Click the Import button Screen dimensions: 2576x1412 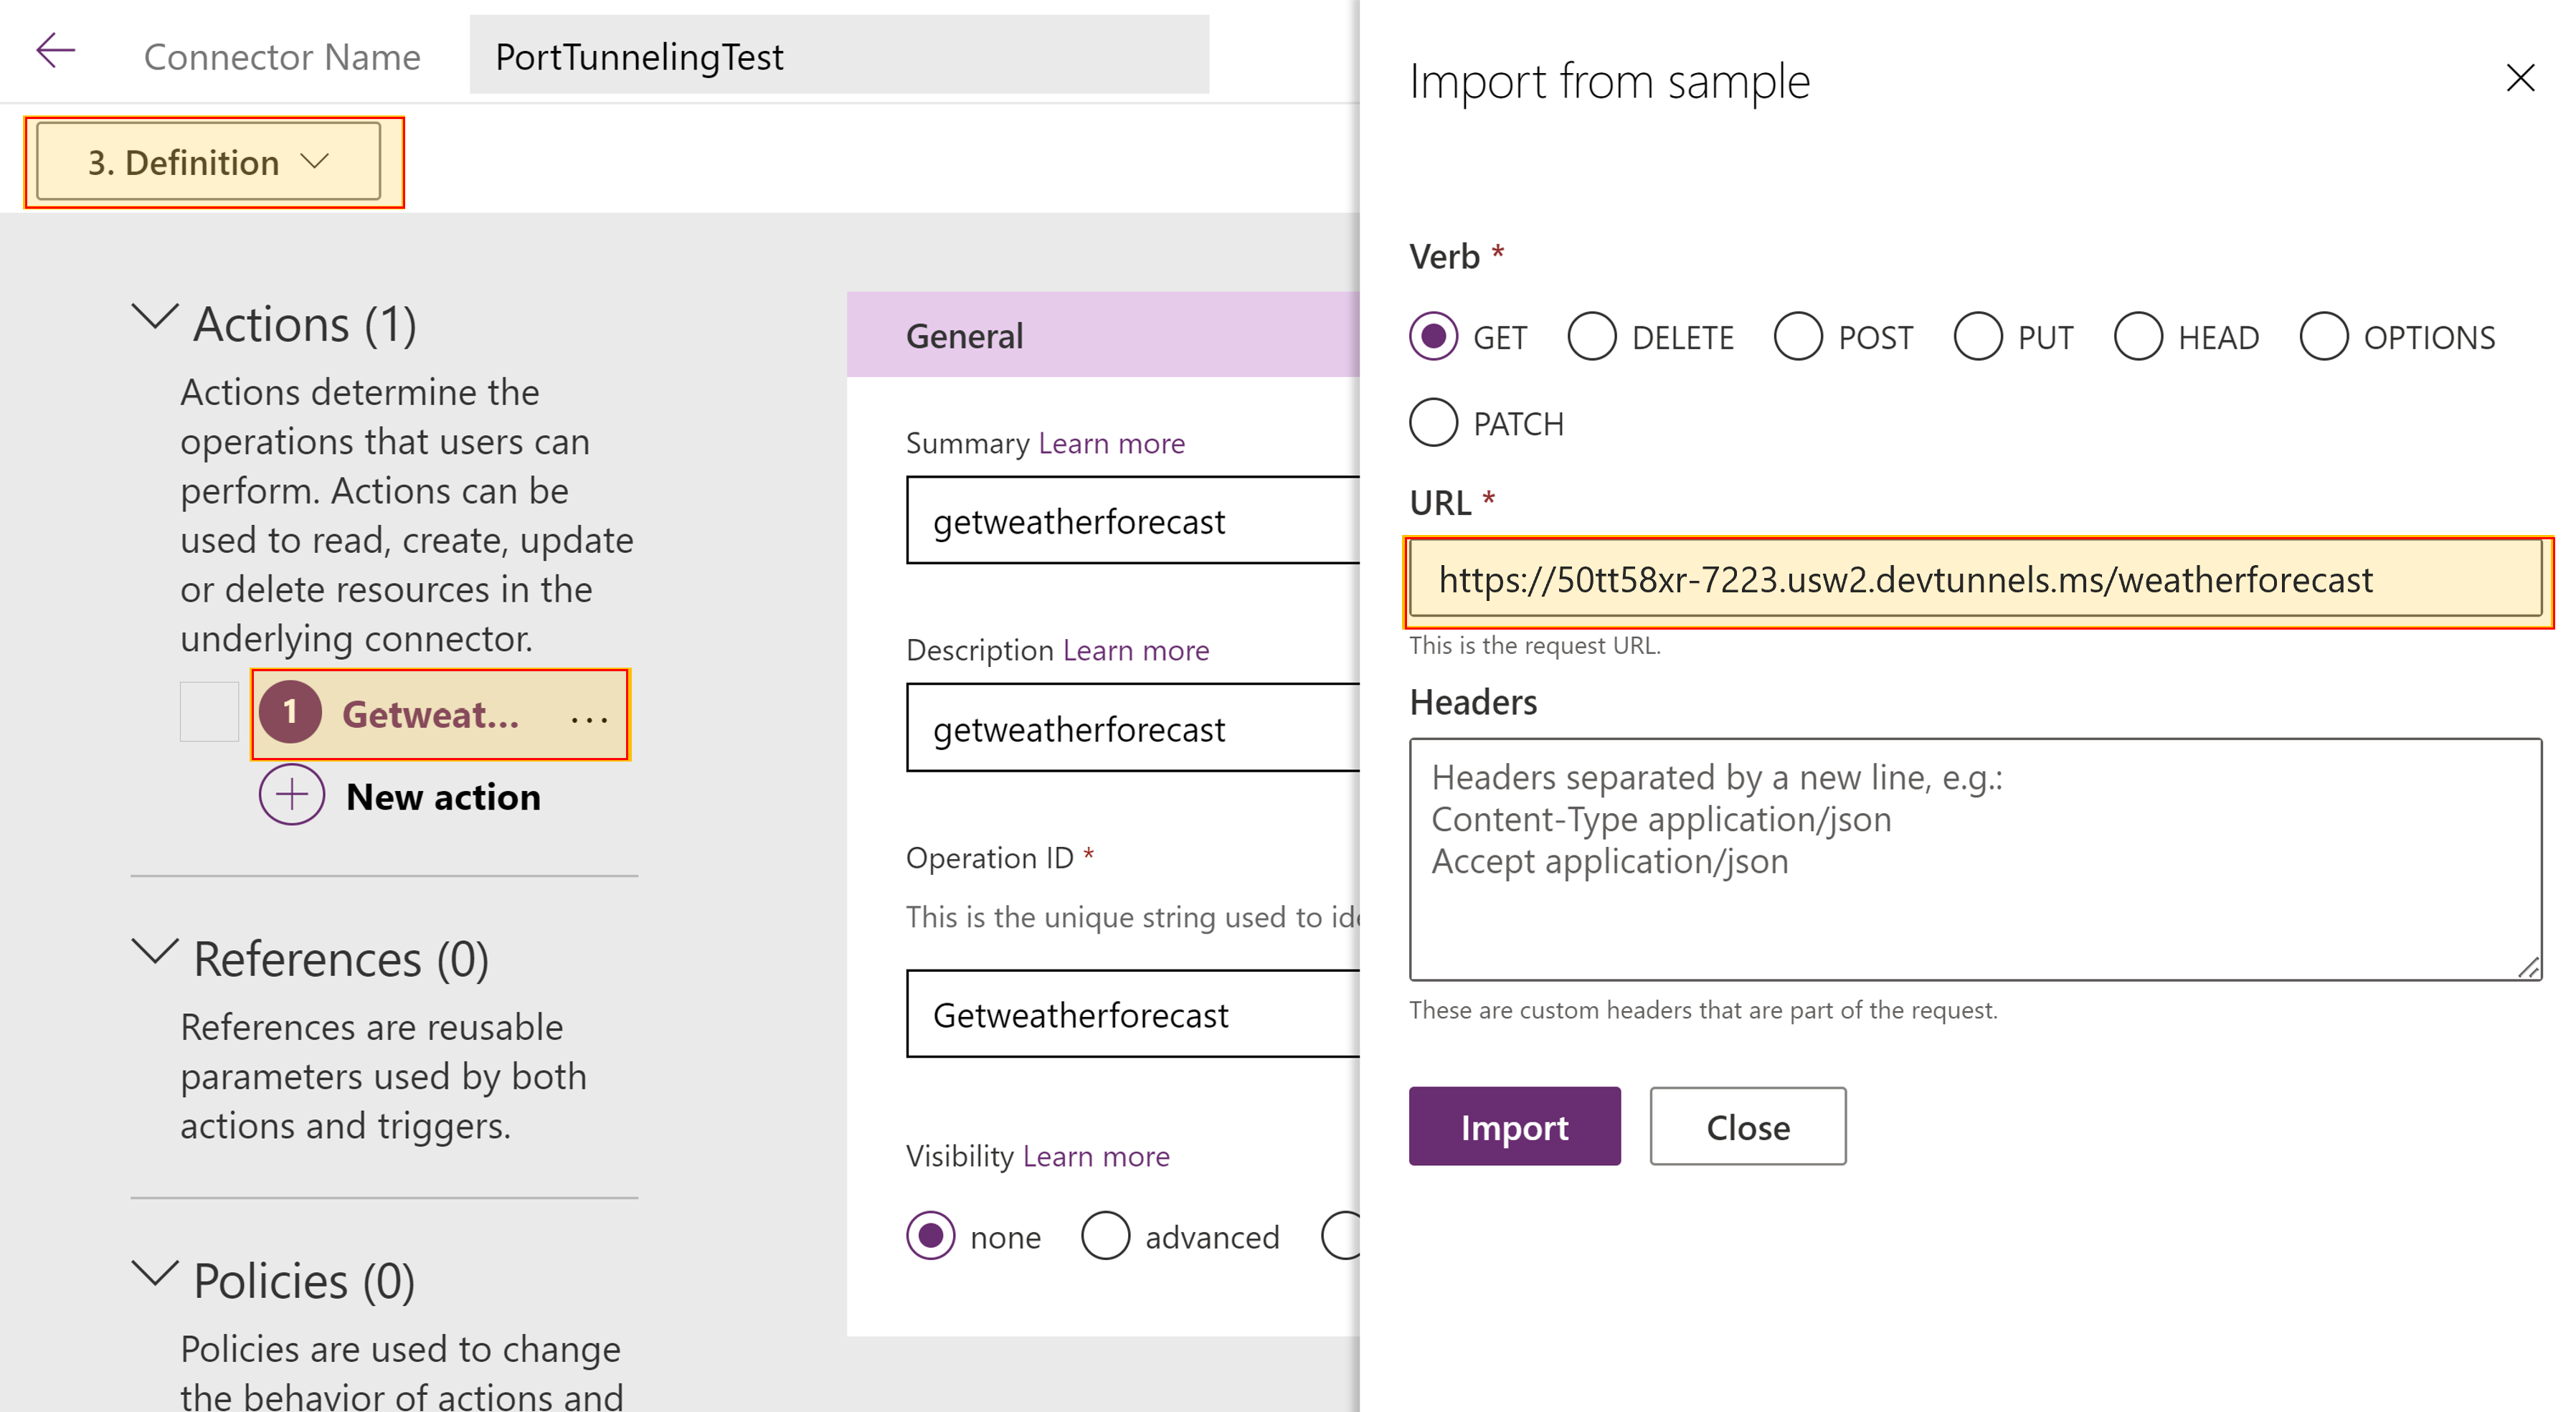(x=1510, y=1125)
